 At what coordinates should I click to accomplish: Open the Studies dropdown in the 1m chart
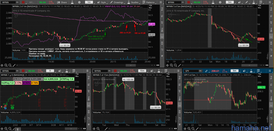[133, 2]
